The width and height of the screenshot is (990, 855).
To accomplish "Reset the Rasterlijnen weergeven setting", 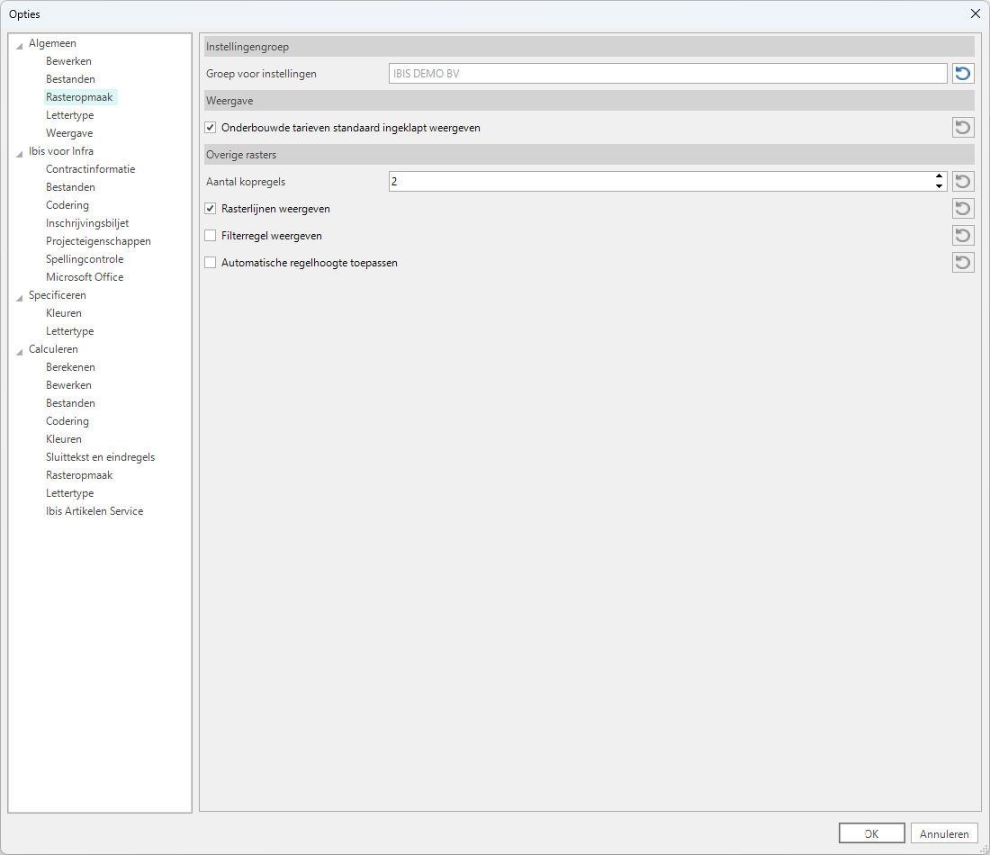I will (x=963, y=209).
